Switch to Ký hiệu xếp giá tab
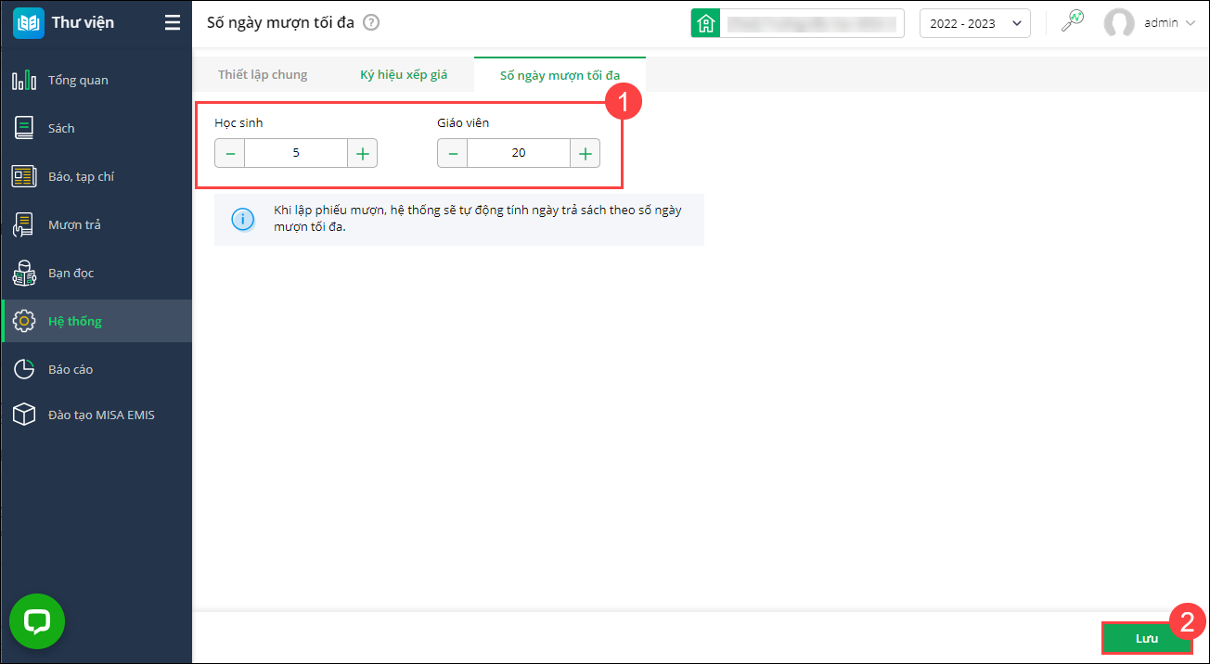Image resolution: width=1210 pixels, height=664 pixels. coord(404,74)
